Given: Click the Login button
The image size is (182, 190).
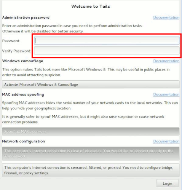Looking at the screenshot, I should click(168, 183).
